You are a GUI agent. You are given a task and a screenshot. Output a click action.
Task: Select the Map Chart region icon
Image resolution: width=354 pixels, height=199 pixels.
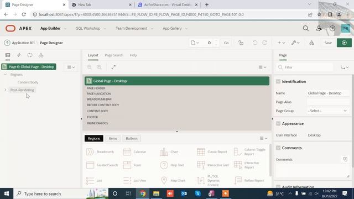pyautogui.click(x=164, y=181)
